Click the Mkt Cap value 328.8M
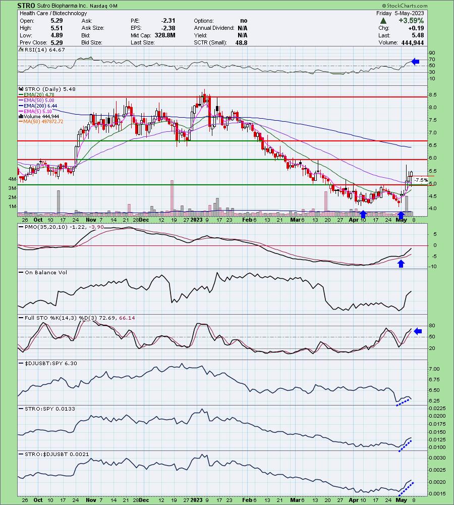The image size is (454, 505). [165, 35]
